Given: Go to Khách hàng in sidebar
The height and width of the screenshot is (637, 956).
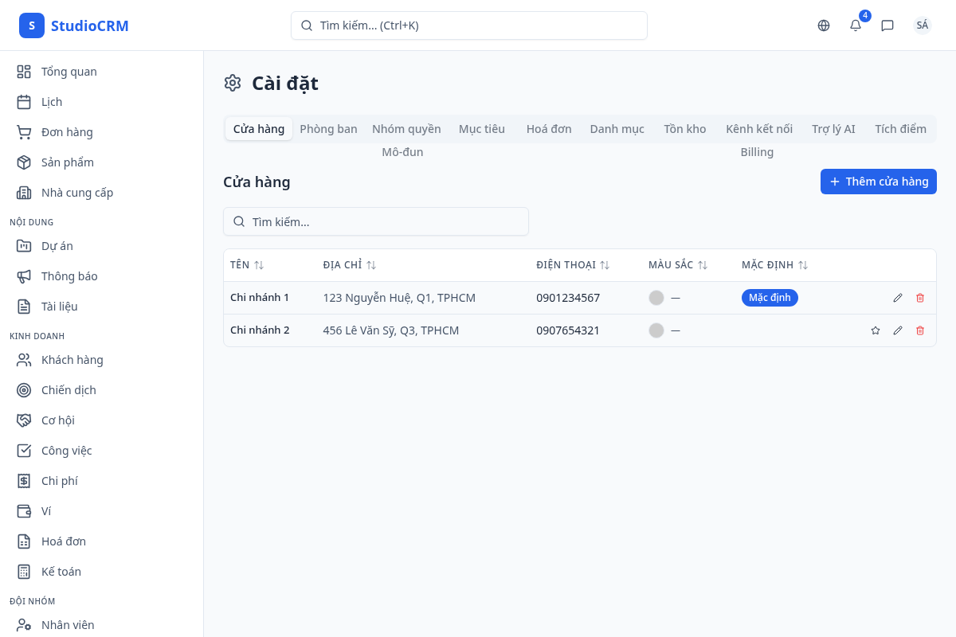Looking at the screenshot, I should click(x=72, y=360).
